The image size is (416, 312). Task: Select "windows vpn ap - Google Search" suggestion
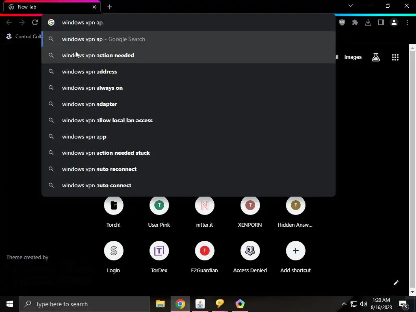[188, 39]
